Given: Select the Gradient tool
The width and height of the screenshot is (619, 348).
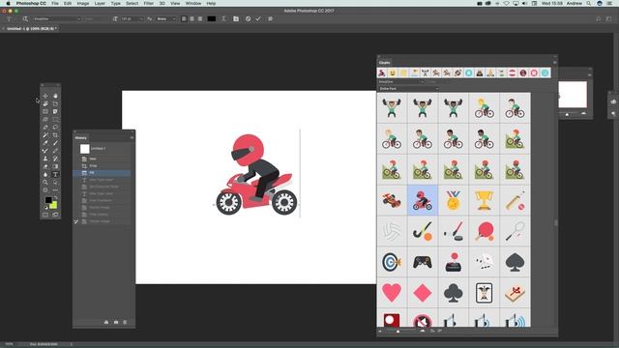Looking at the screenshot, I should [x=55, y=166].
